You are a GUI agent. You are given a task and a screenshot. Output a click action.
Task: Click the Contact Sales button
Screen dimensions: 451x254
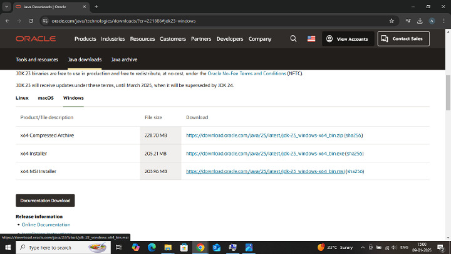(403, 39)
